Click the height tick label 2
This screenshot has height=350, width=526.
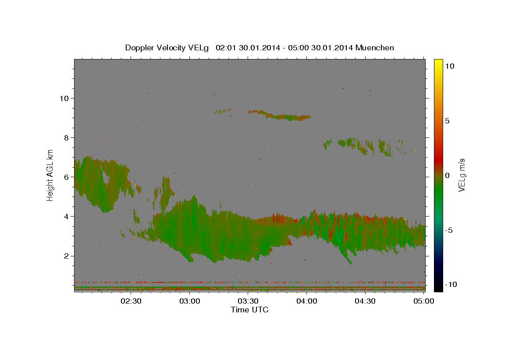pos(67,255)
